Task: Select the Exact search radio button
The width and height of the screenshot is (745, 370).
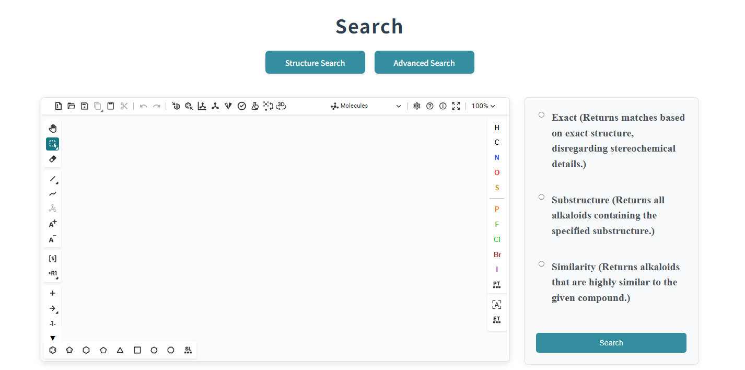Action: (541, 115)
